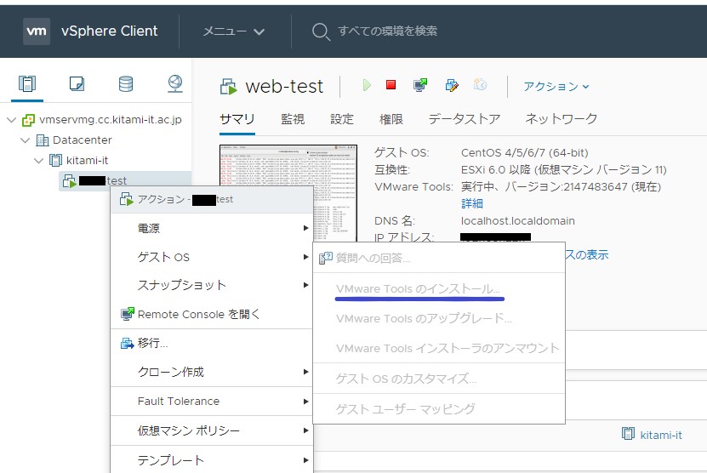Open the Hosts and Clusters view icon

(x=27, y=84)
